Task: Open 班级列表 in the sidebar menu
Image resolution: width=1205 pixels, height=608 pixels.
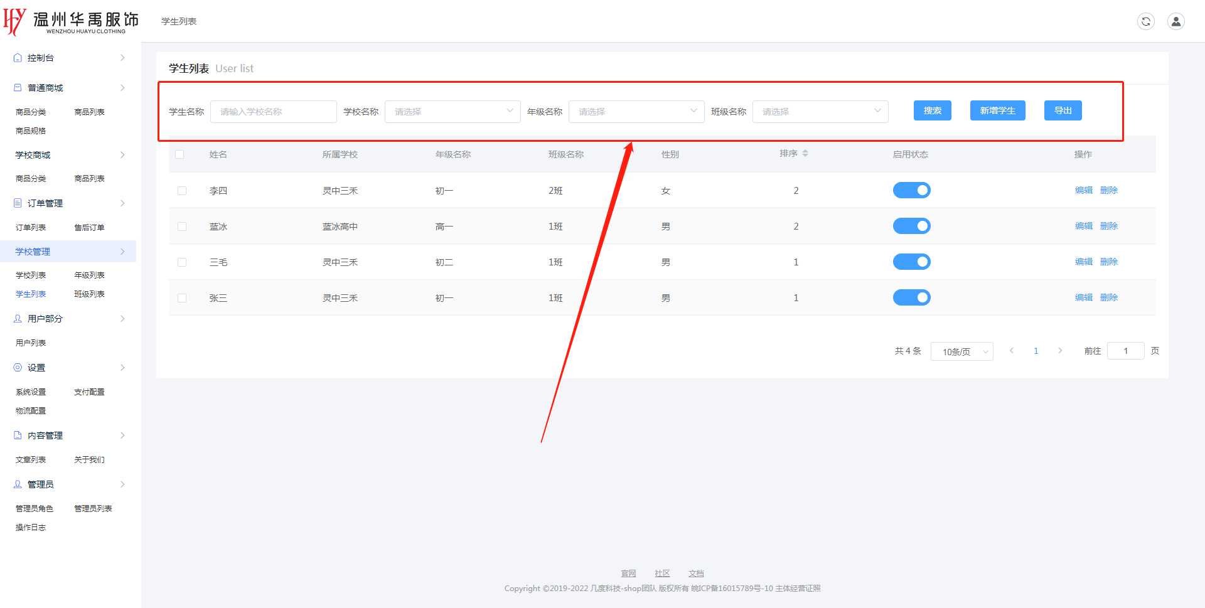Action: (89, 294)
